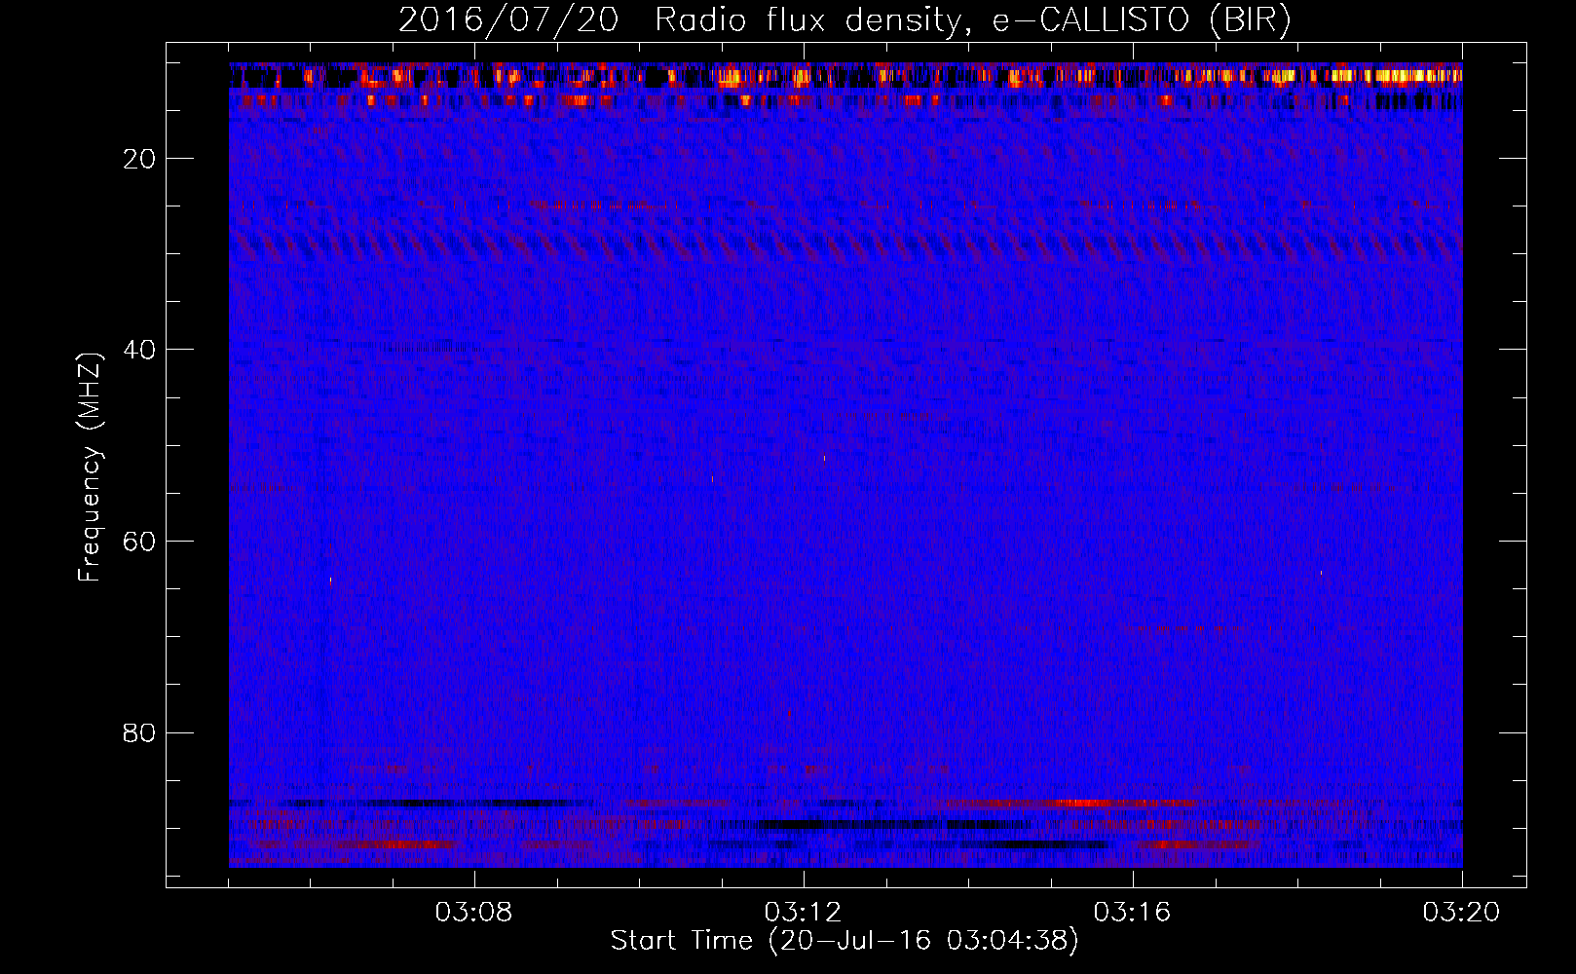Click the 'Start Time (20-Jul-16 03:04:38)' label

pyautogui.click(x=844, y=941)
